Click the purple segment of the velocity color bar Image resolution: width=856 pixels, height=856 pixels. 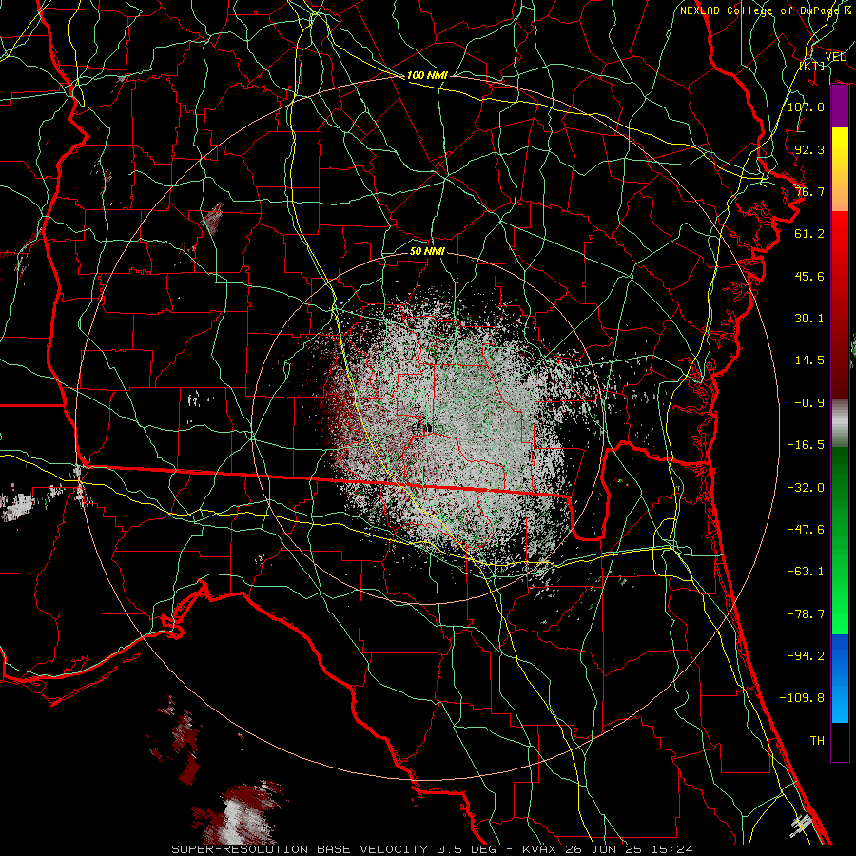tap(840, 107)
